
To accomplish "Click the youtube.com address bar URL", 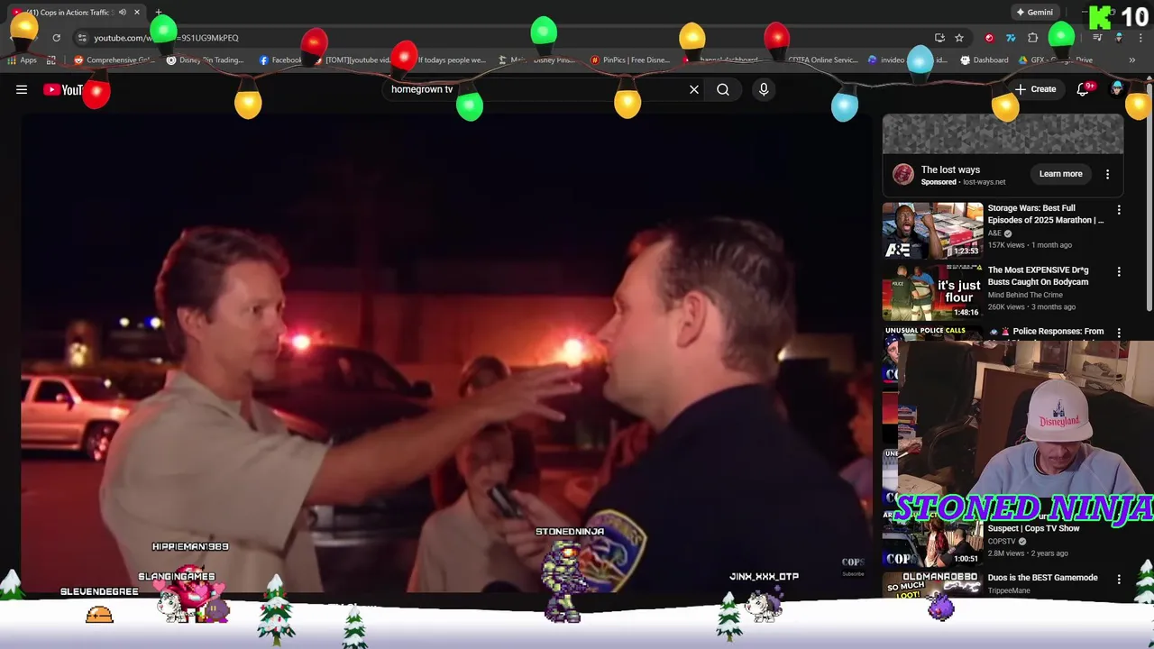I will coord(166,38).
